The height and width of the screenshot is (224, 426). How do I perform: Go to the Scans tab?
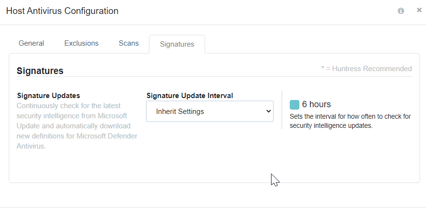pos(129,43)
